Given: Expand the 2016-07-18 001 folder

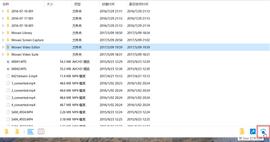Looking at the screenshot, I should point(3,26).
